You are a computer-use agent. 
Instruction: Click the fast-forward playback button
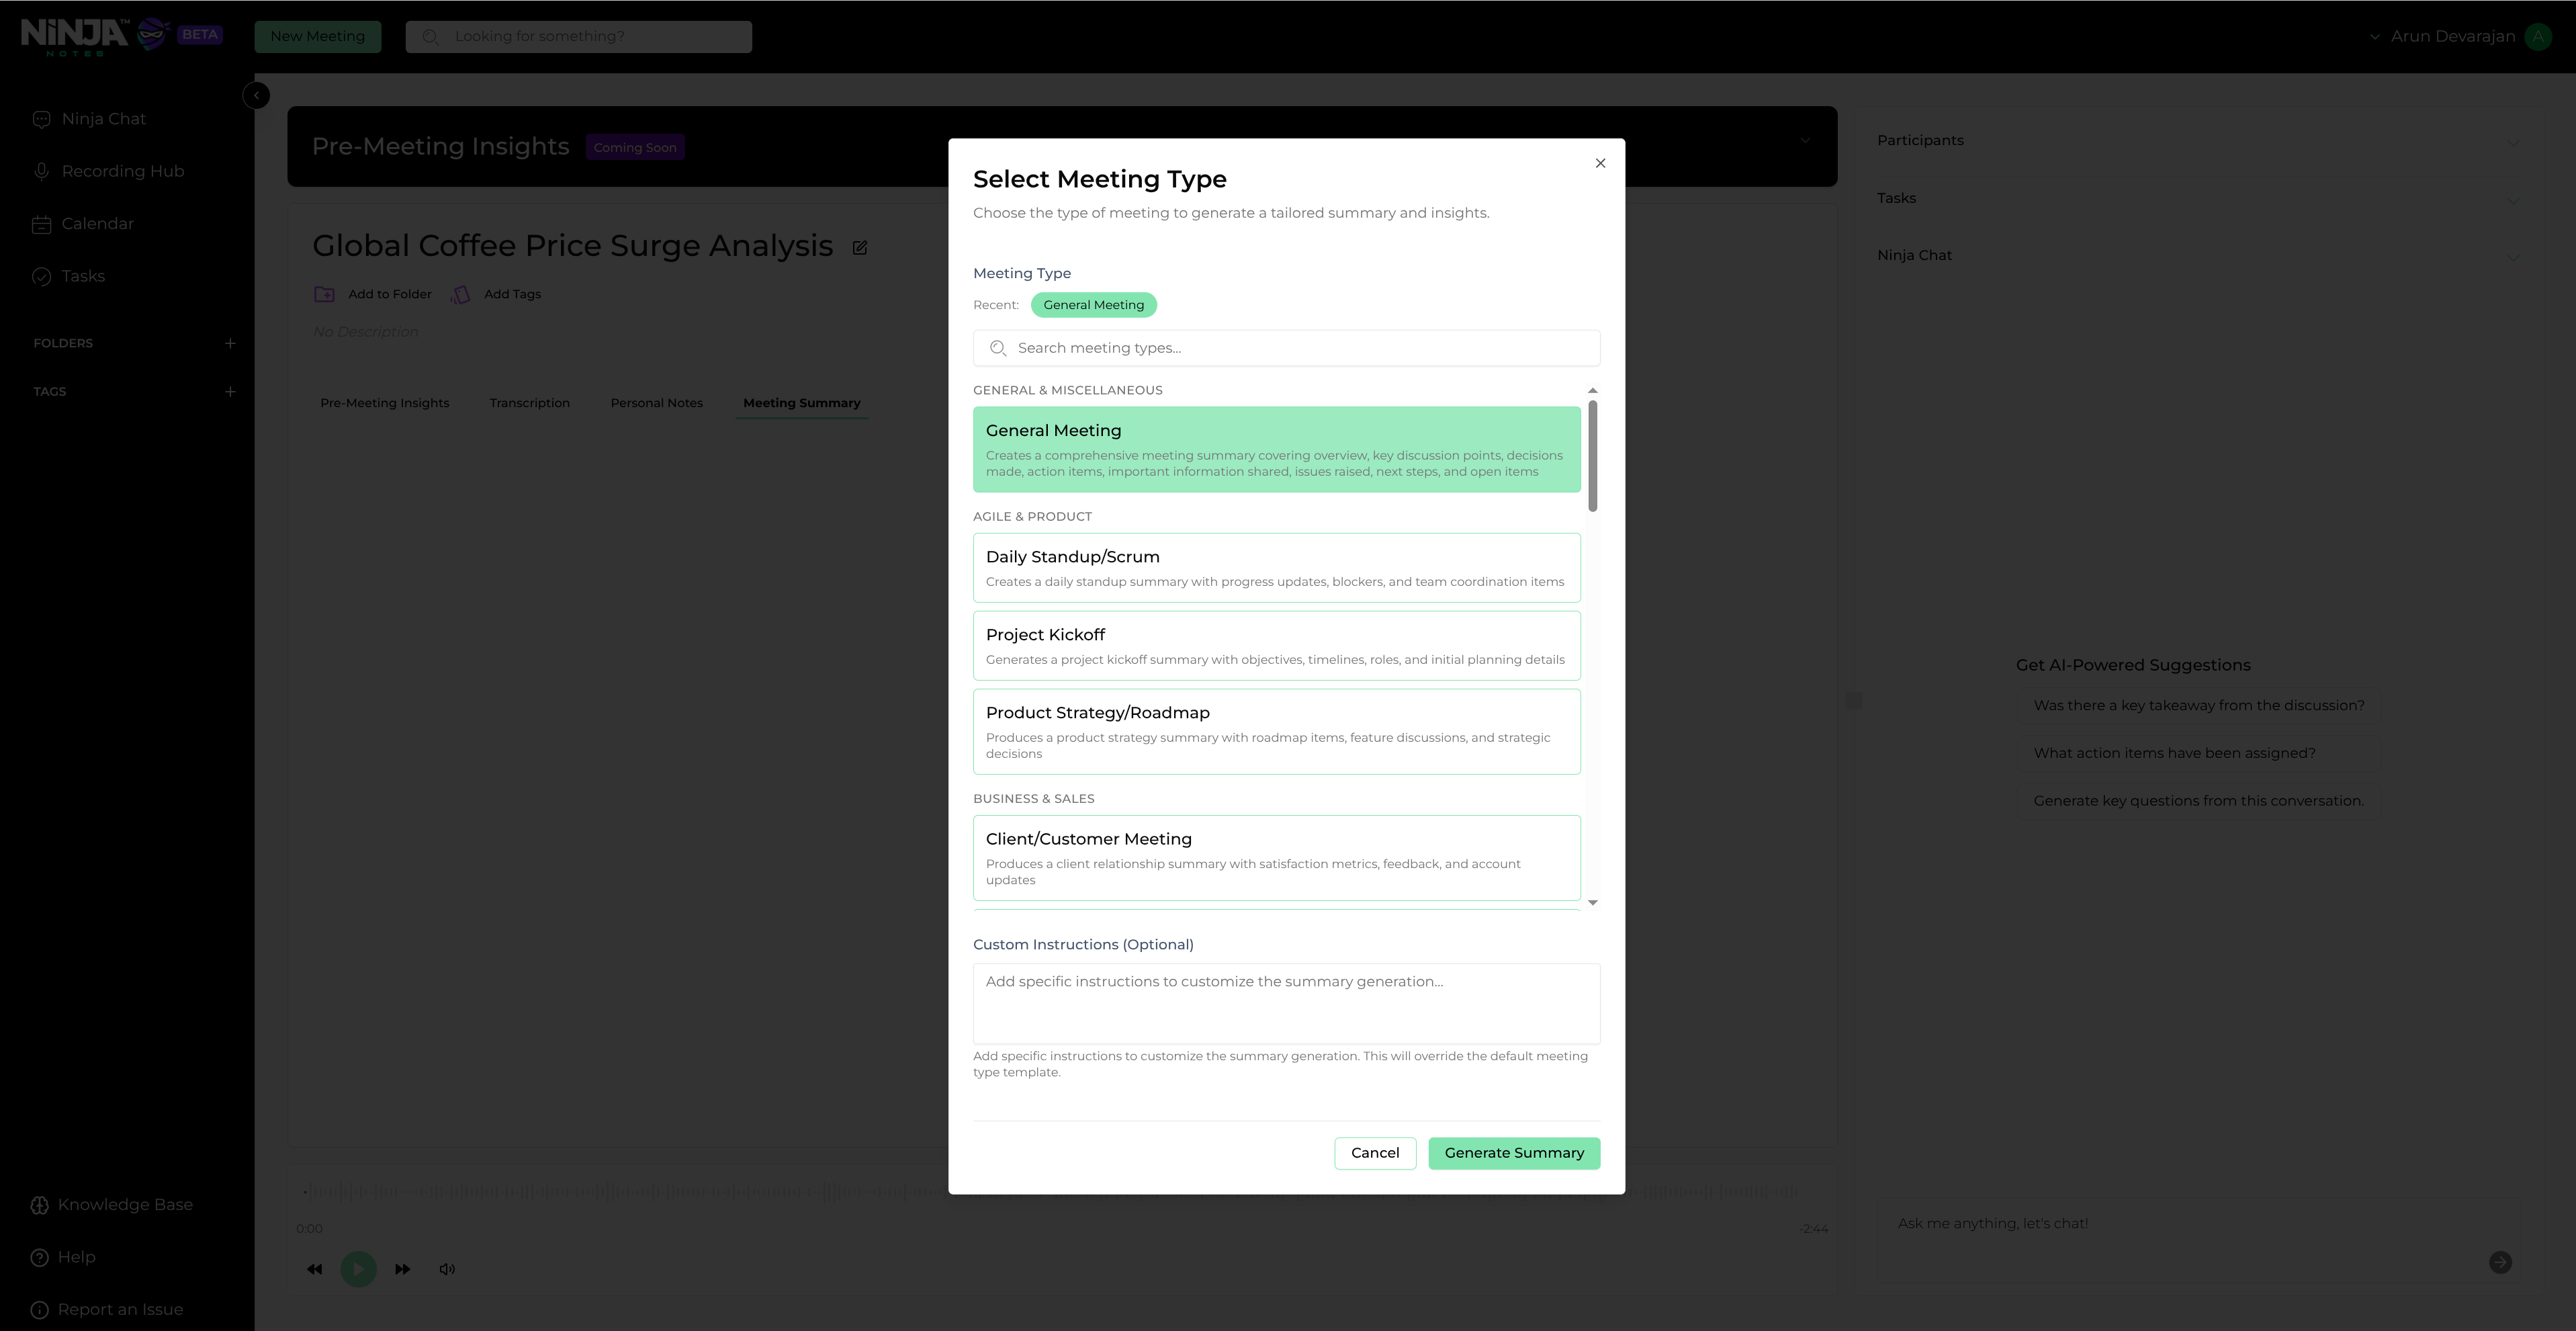point(402,1268)
